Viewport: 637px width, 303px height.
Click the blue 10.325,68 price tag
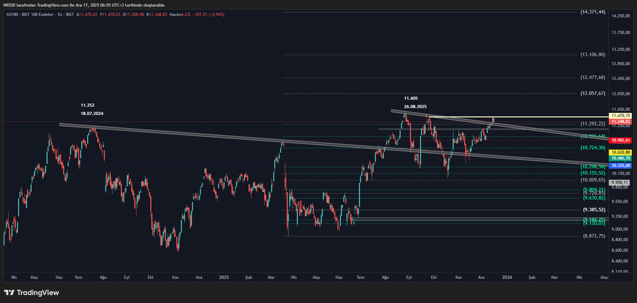point(621,165)
